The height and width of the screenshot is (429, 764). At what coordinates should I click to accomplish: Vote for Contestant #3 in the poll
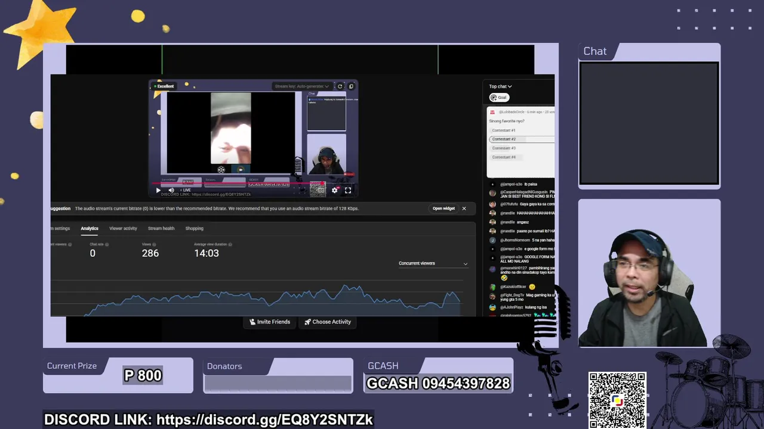[x=521, y=148]
